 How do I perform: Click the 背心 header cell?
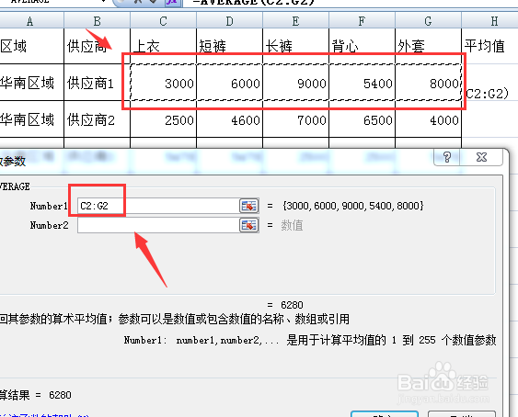click(363, 46)
